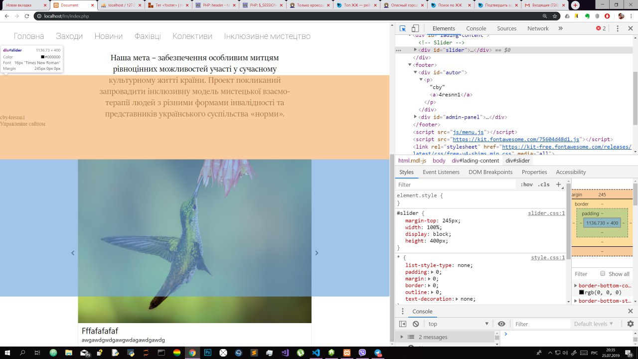The image size is (638, 359).
Task: Open the console context dropdown labeled top
Action: pos(459,324)
